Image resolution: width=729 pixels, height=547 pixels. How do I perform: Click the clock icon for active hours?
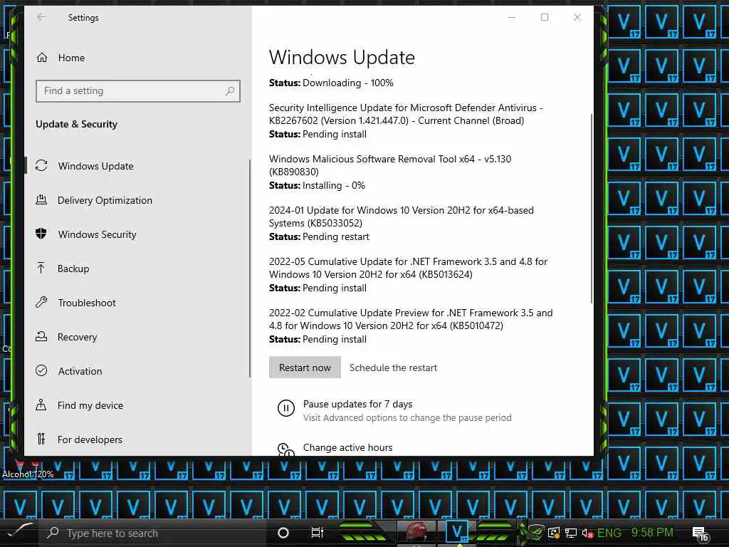[x=286, y=449]
